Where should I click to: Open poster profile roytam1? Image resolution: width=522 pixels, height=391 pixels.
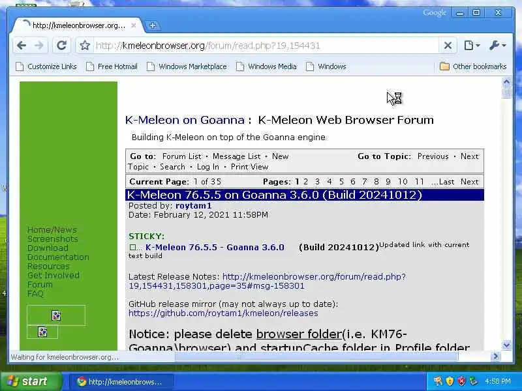[193, 206]
